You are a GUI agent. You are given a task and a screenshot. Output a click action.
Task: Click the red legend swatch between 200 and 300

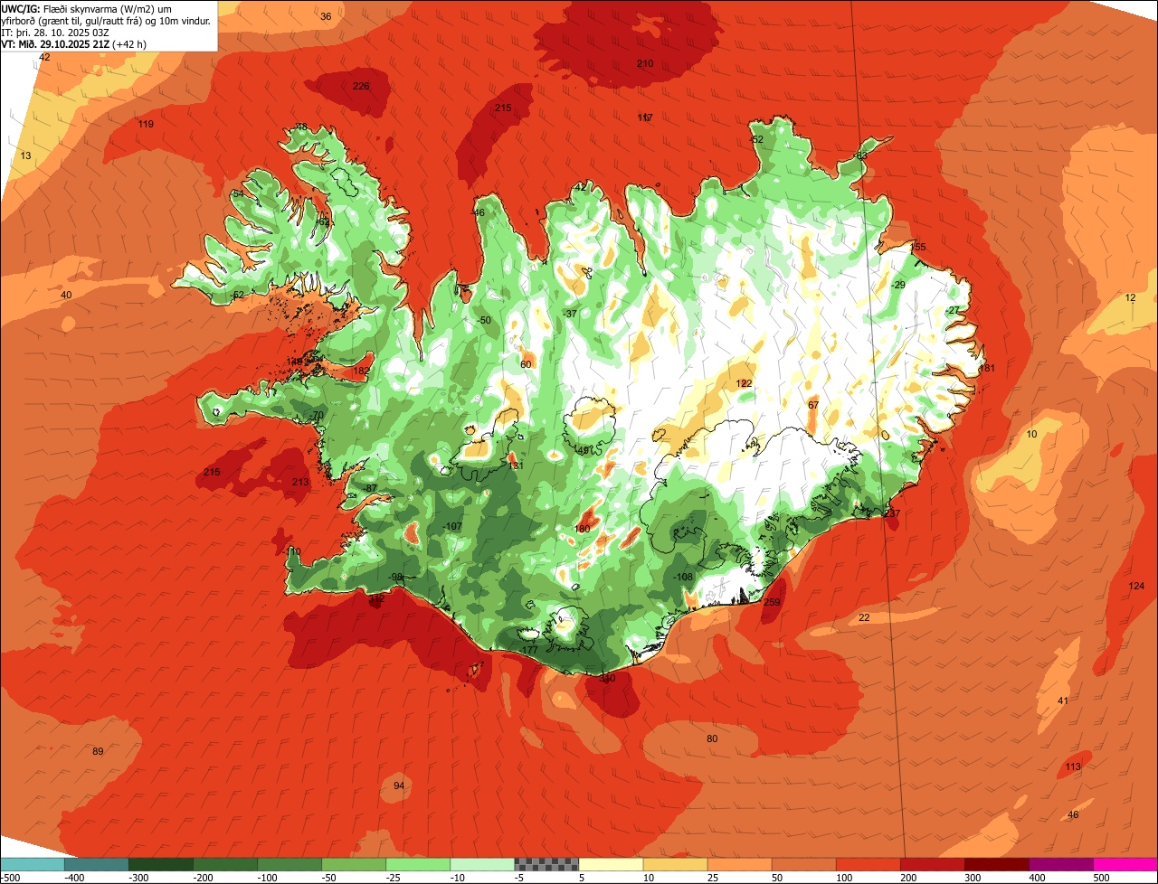click(x=932, y=864)
